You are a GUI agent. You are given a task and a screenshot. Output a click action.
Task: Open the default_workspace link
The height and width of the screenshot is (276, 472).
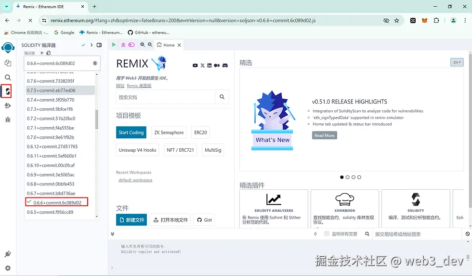click(135, 180)
